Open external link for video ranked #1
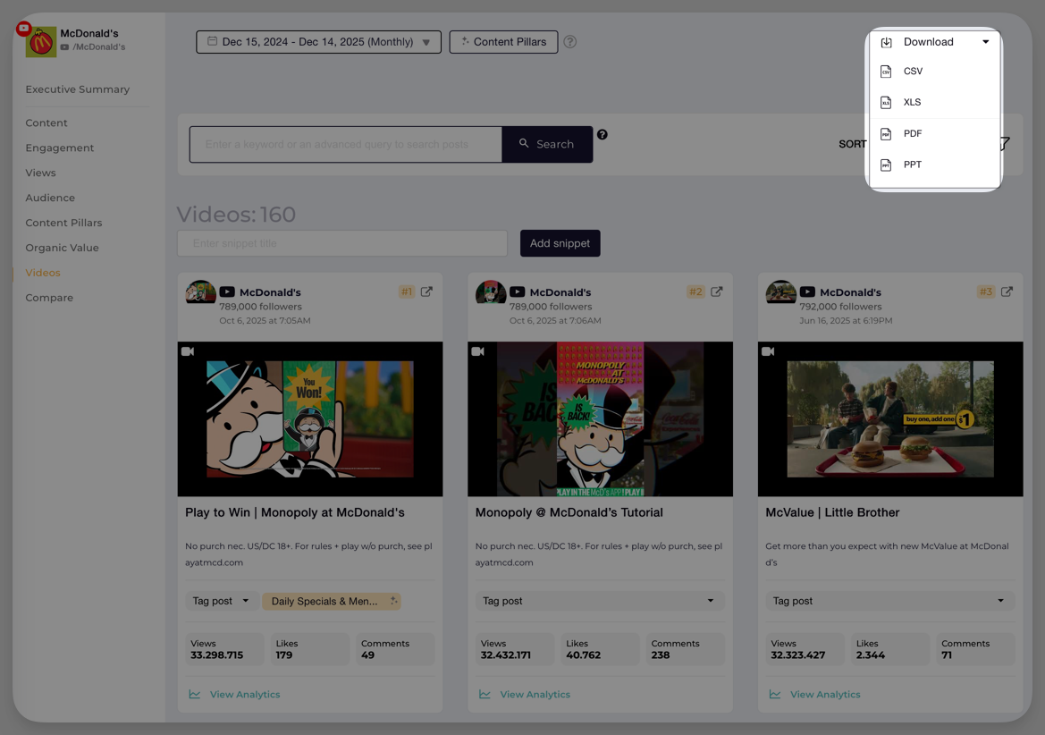1045x735 pixels. click(x=426, y=291)
